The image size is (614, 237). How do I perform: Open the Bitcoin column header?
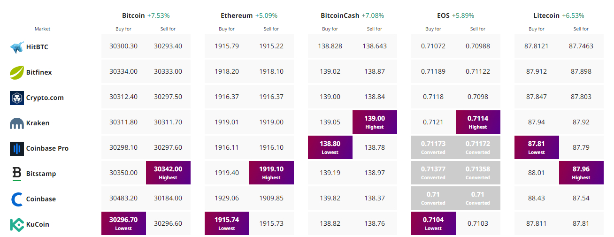click(x=133, y=15)
